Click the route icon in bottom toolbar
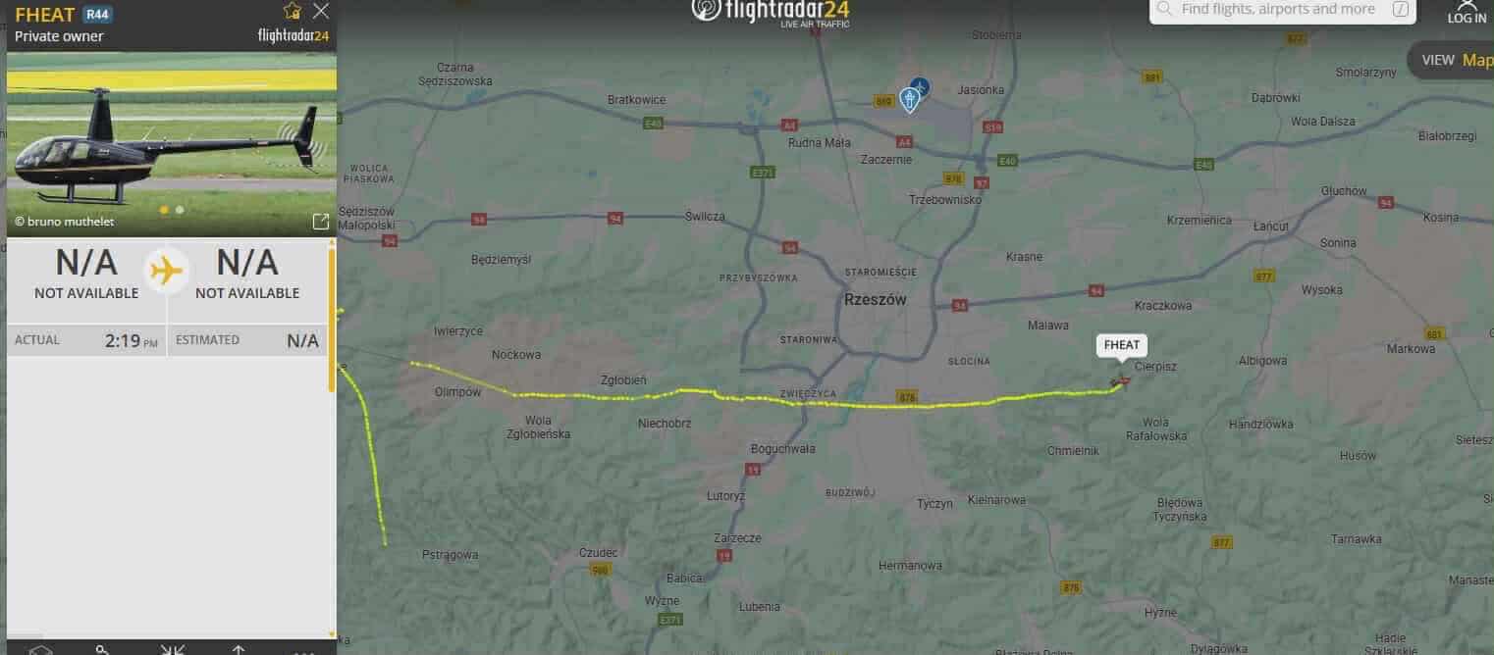Screen dimensions: 1494x655 (104, 649)
